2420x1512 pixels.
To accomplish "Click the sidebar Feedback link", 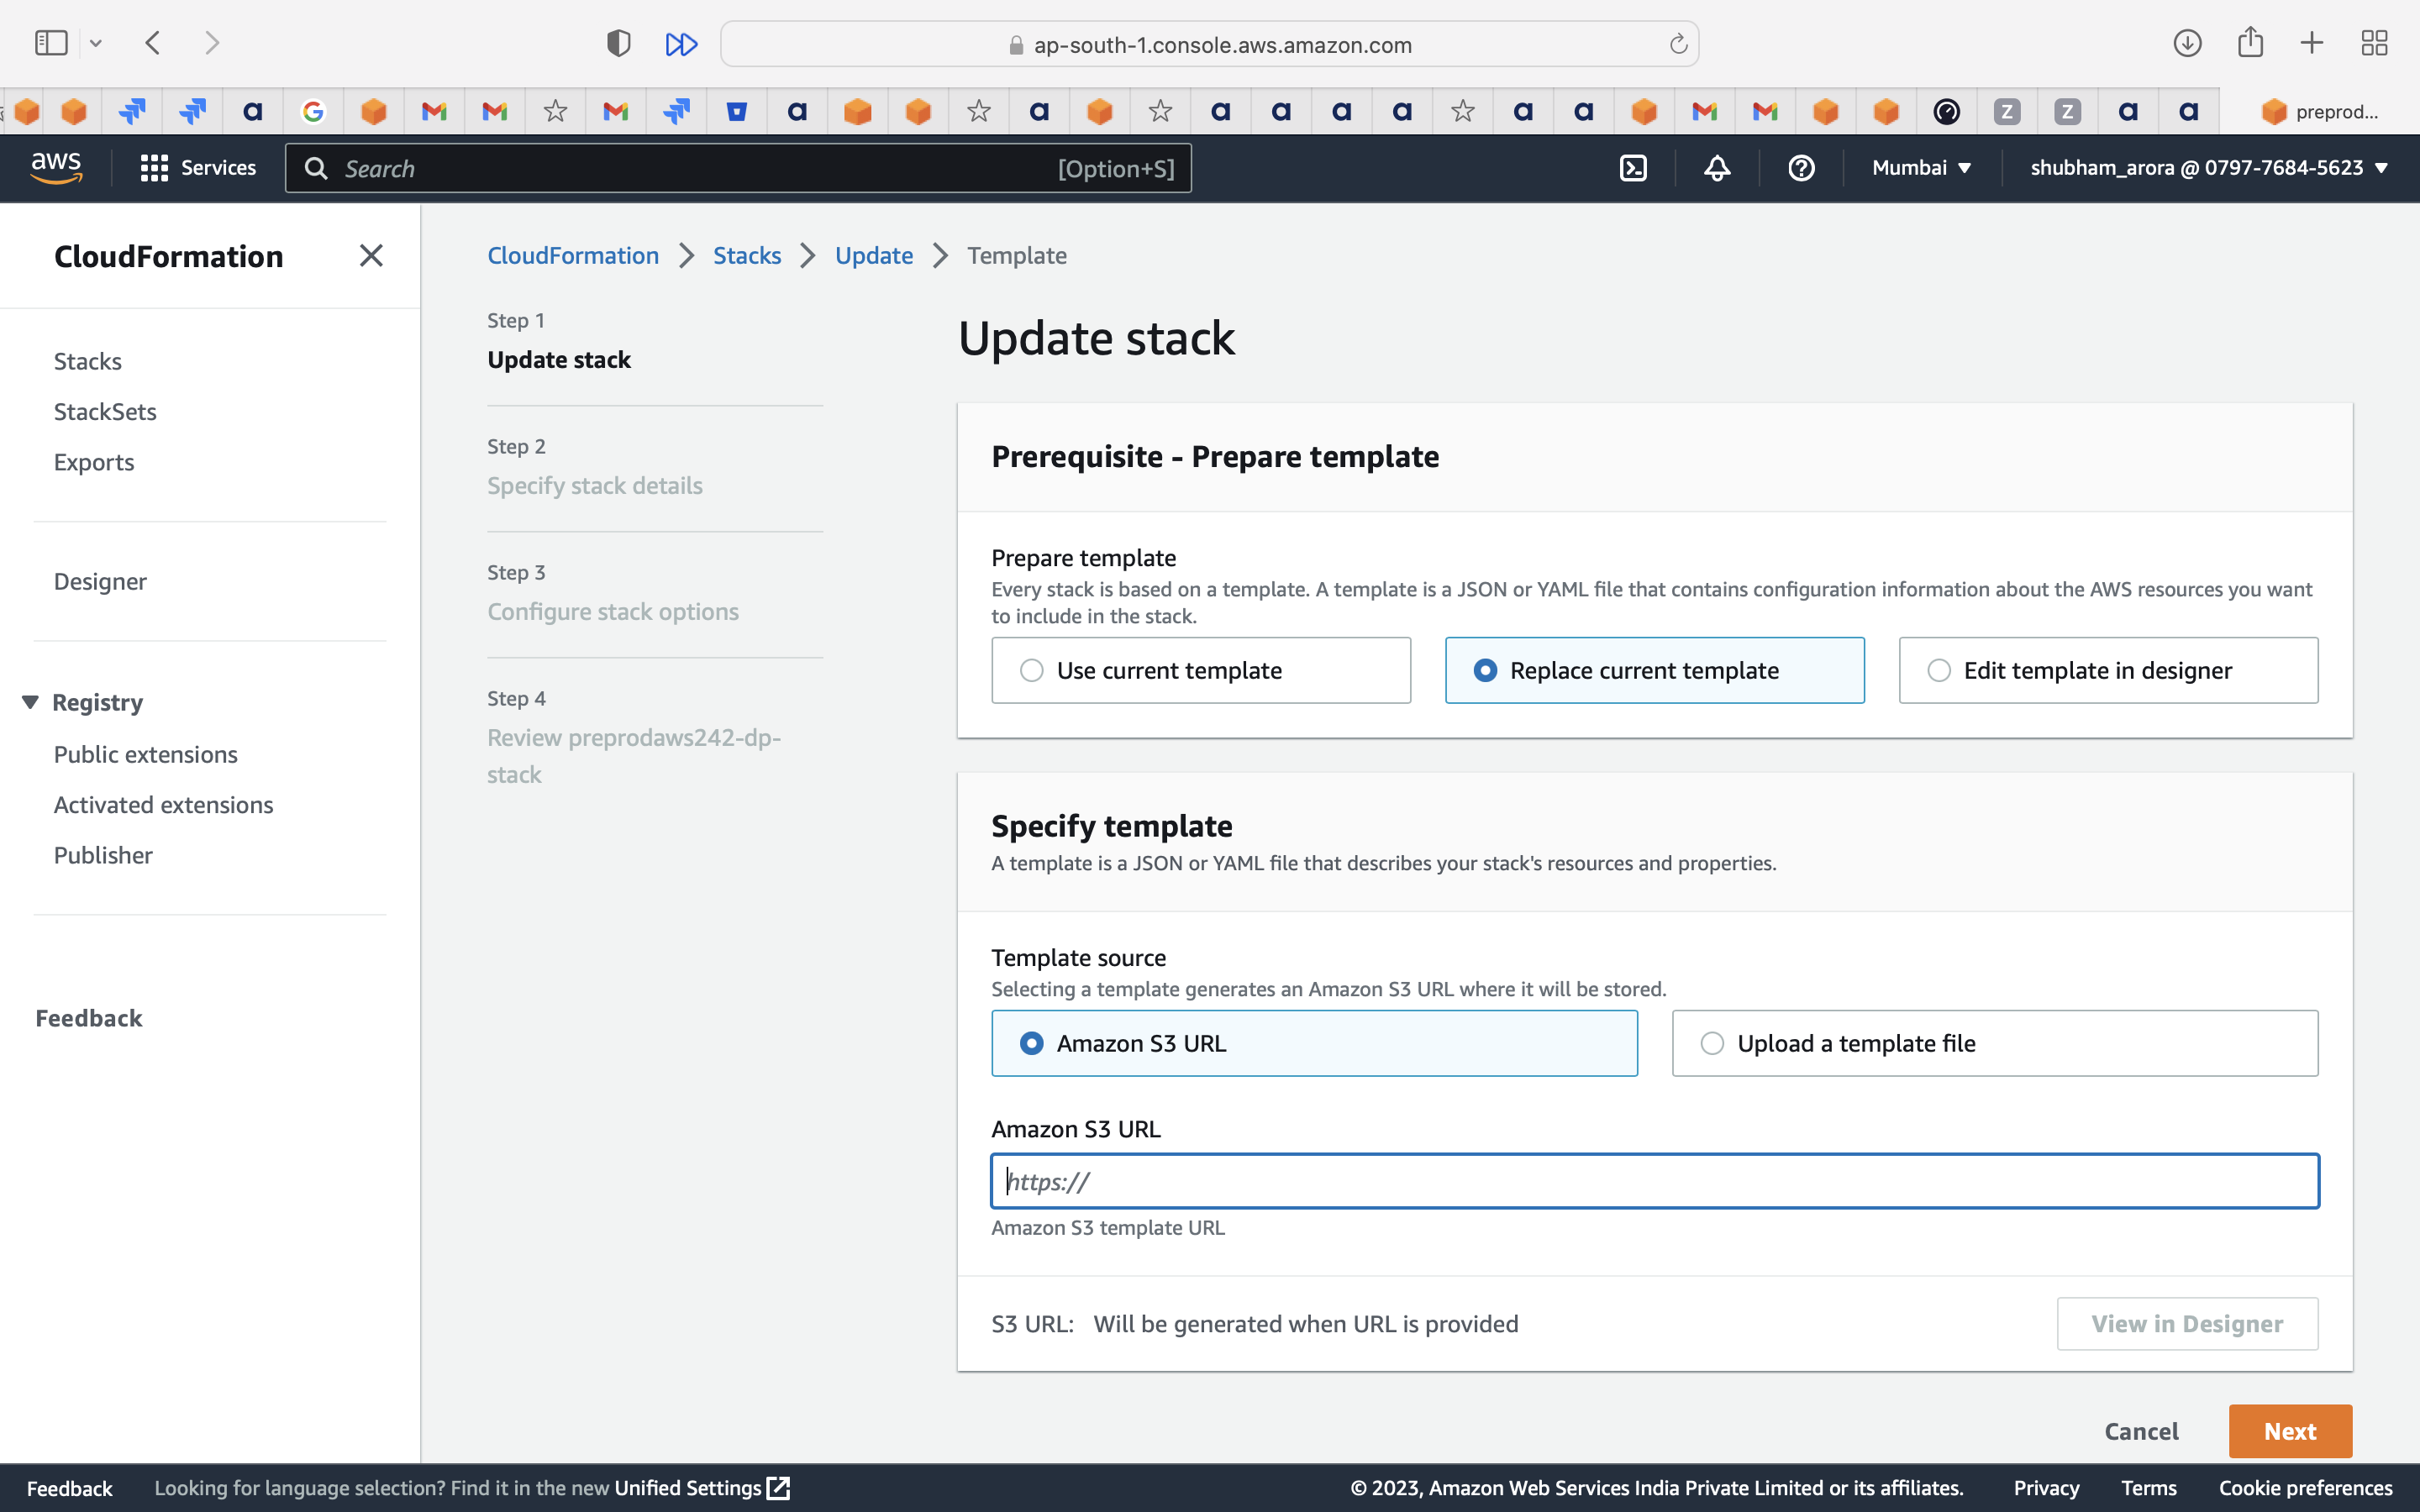I will 89,1018.
